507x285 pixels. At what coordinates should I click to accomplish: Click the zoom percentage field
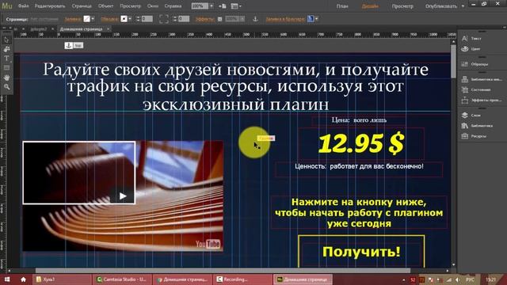(x=200, y=6)
